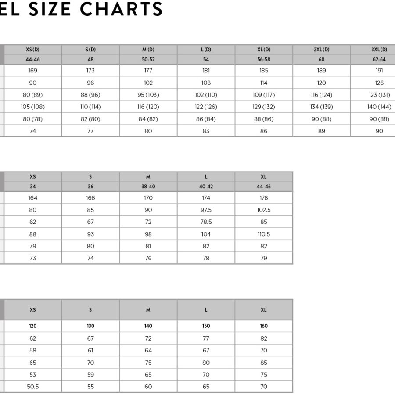Click the cell showing 97.5
The image size is (395, 395).
206,210
